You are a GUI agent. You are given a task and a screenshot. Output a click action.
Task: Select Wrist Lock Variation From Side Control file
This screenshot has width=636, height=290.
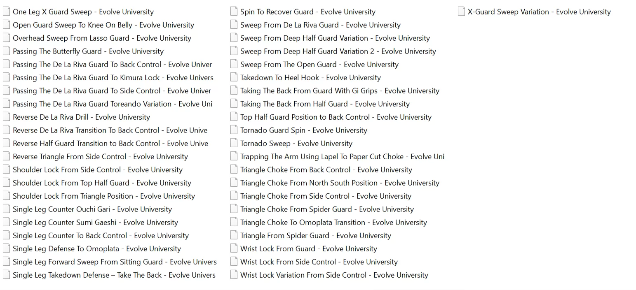pos(334,275)
